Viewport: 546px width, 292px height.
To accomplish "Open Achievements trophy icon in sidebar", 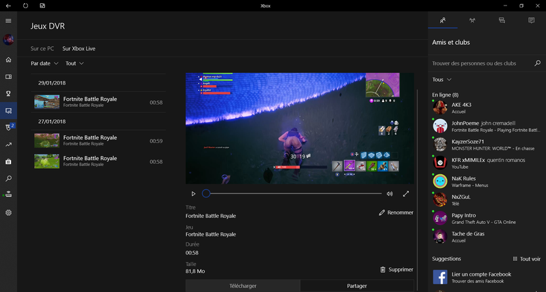I will (x=8, y=93).
